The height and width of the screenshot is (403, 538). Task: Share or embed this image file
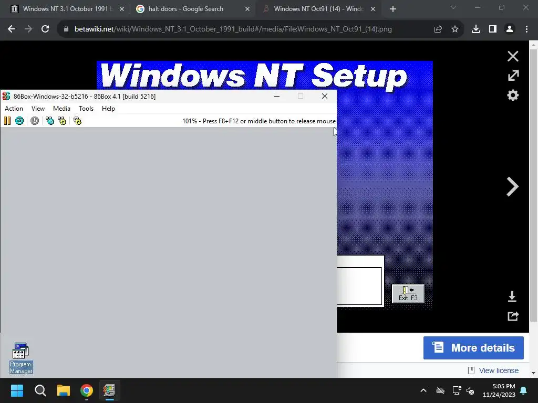point(513,316)
